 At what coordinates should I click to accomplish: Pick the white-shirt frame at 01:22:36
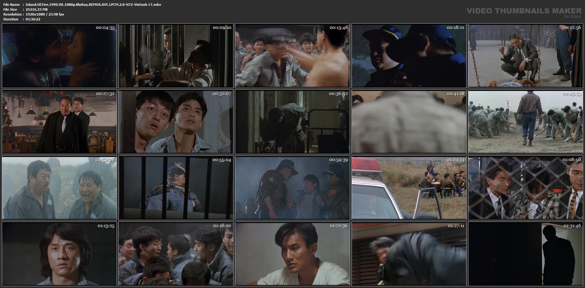click(292, 254)
